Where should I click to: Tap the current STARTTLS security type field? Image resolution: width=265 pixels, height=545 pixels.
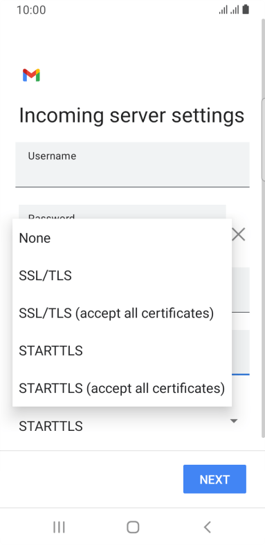coord(132,426)
